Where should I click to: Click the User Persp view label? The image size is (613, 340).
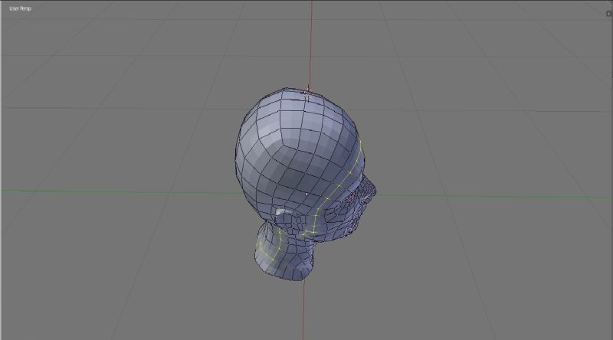click(x=20, y=8)
